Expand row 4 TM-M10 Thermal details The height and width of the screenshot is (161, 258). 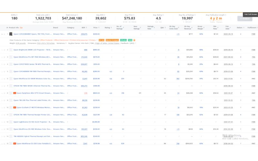2,64
